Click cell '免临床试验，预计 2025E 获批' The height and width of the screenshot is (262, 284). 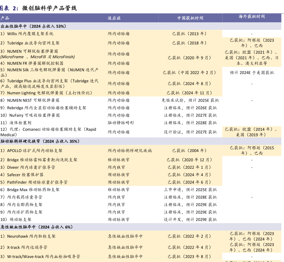tap(190, 100)
